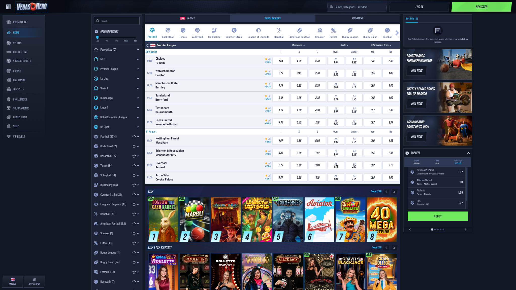
Task: Open Baseball icon in sports bar
Action: click(387, 30)
